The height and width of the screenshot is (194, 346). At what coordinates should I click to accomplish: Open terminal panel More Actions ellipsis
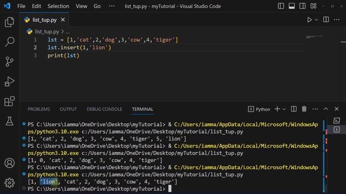coord(315,109)
